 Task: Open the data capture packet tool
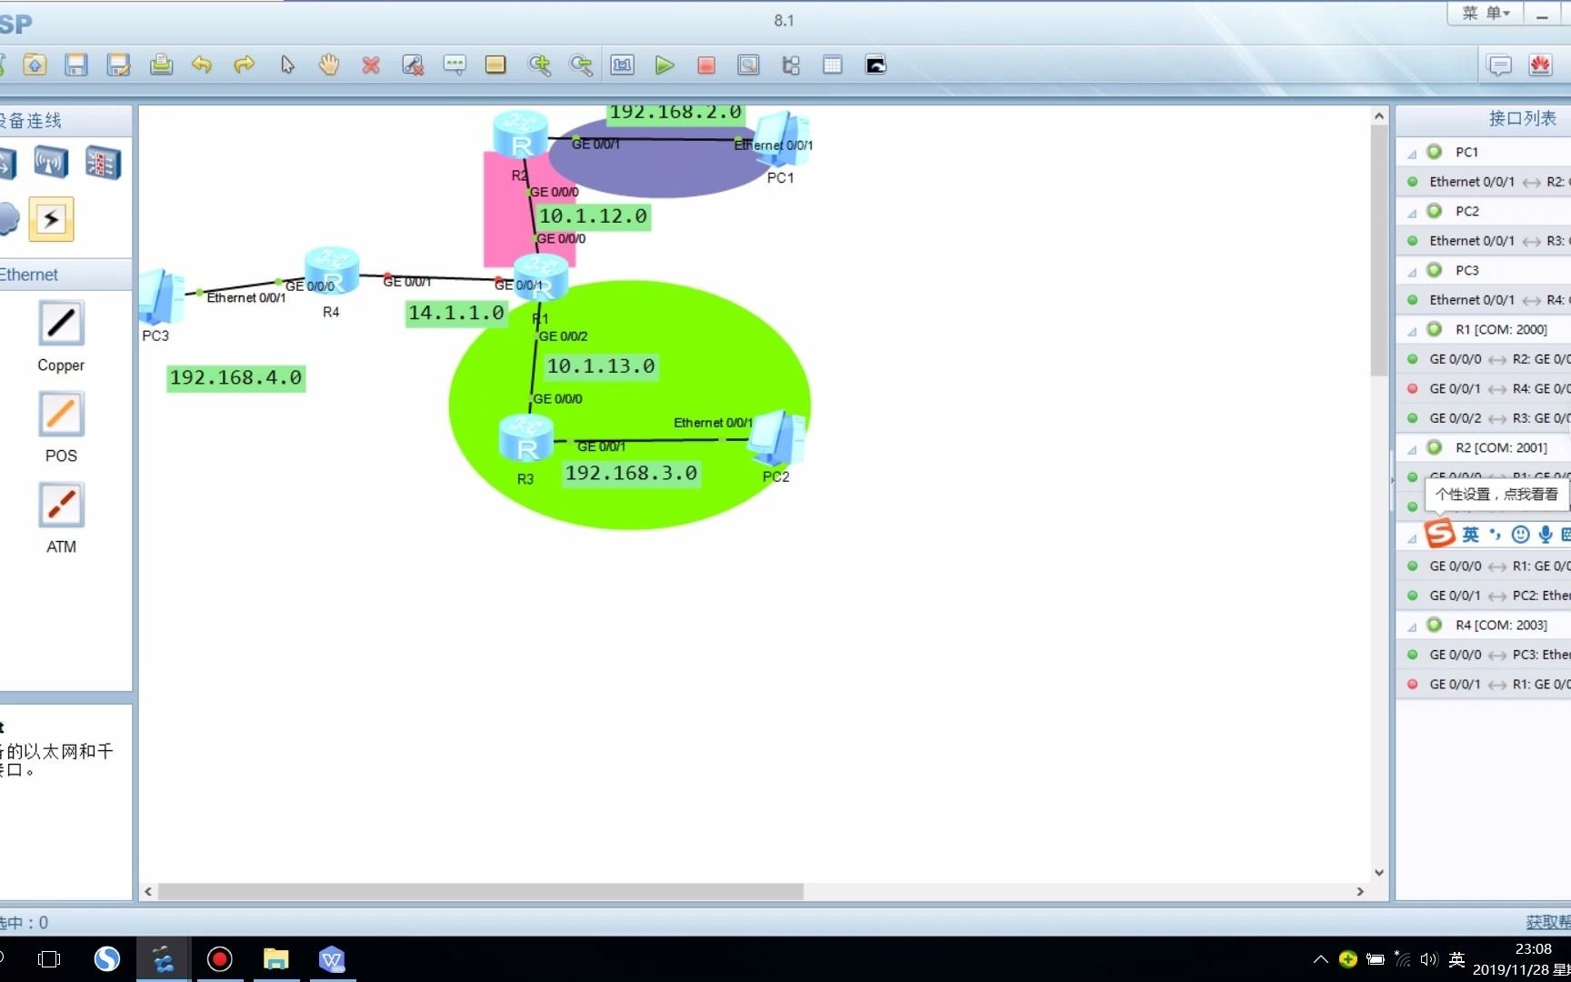[748, 65]
